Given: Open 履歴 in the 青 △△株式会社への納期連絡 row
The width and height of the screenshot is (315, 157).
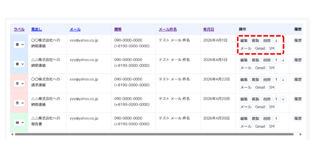Looking at the screenshot, I should click(x=298, y=60).
